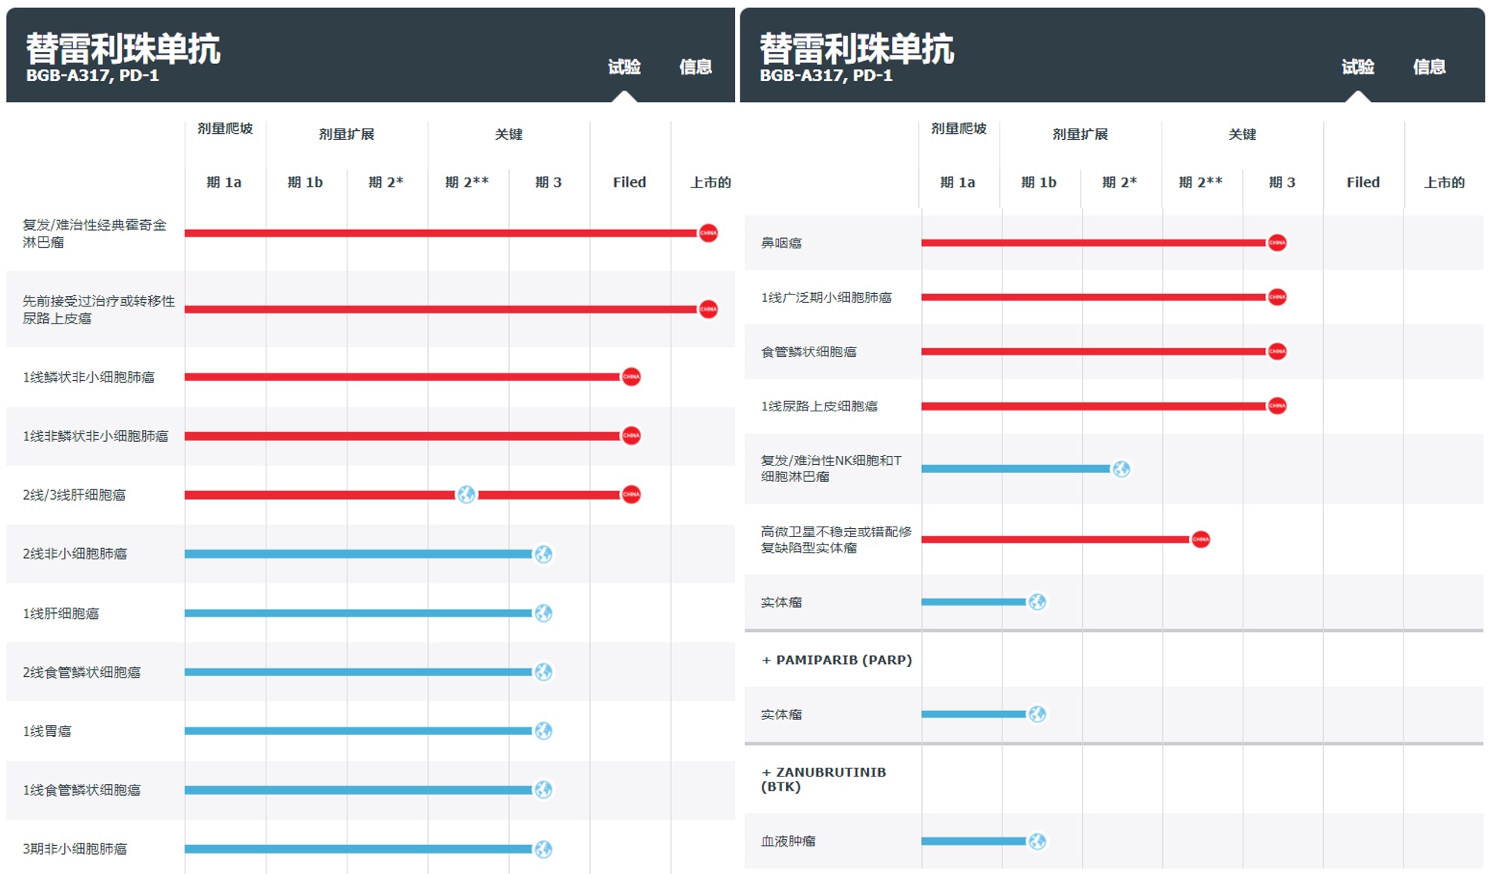
Task: Click globe marker on NK/T细胞淋巴瘤 row
Action: point(1121,469)
